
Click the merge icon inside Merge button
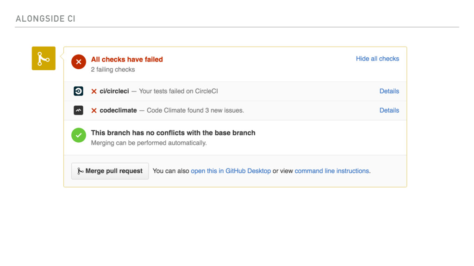tap(80, 171)
